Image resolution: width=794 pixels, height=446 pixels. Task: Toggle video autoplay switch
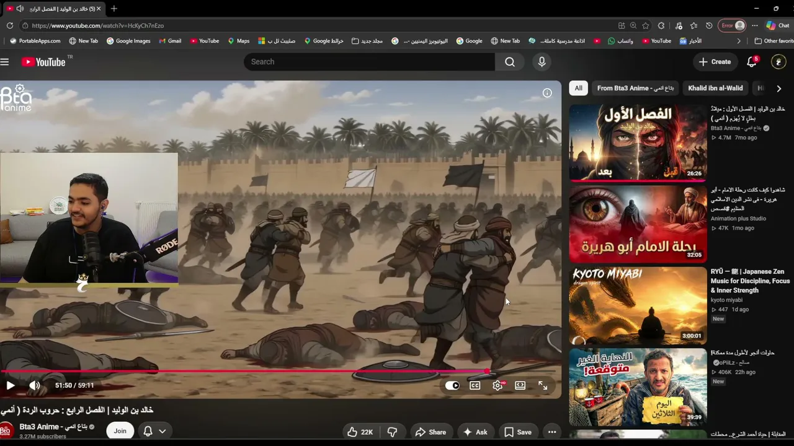452,385
